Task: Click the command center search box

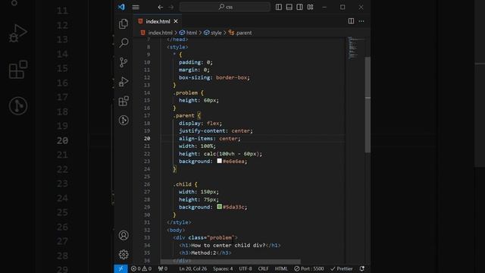Action: tap(225, 7)
